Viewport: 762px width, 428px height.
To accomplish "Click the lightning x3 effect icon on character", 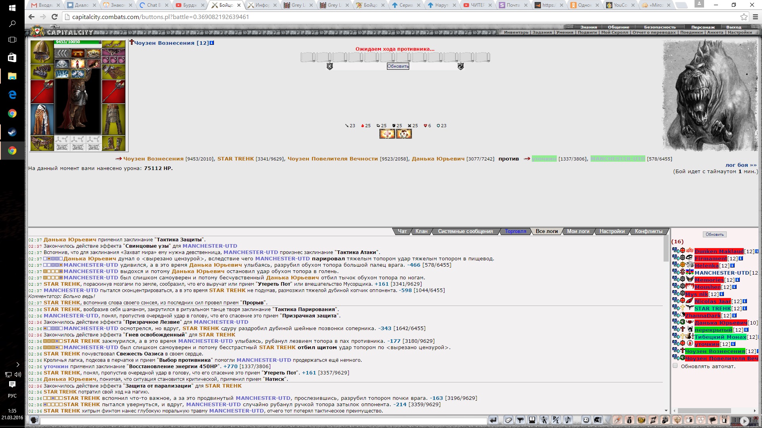I will pyautogui.click(x=62, y=73).
